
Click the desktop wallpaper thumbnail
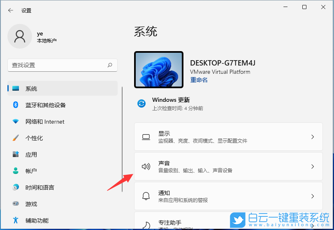click(159, 70)
